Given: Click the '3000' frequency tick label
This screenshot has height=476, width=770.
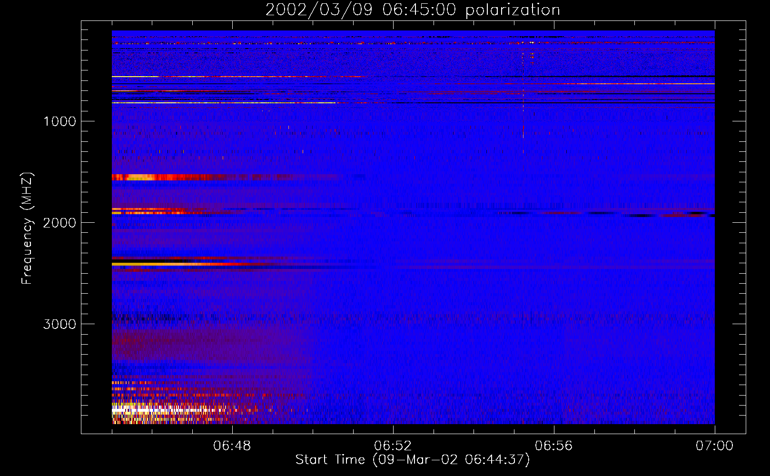Looking at the screenshot, I should point(59,324).
